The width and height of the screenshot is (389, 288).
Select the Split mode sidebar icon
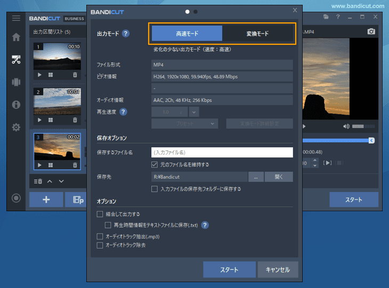coord(16,82)
